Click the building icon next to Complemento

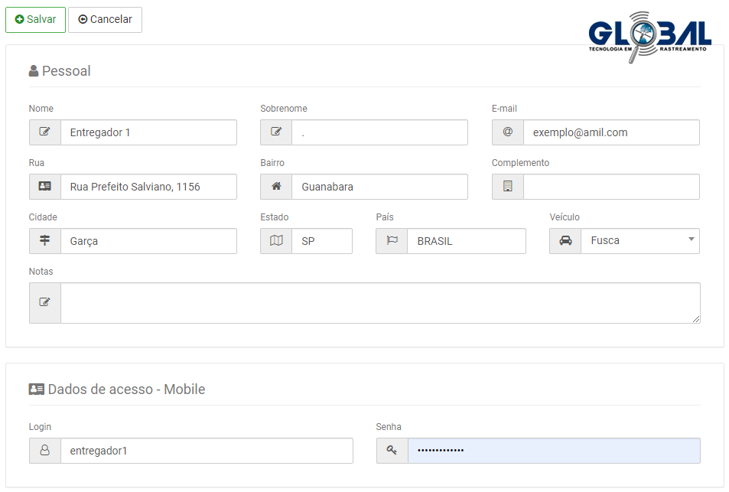pos(507,187)
